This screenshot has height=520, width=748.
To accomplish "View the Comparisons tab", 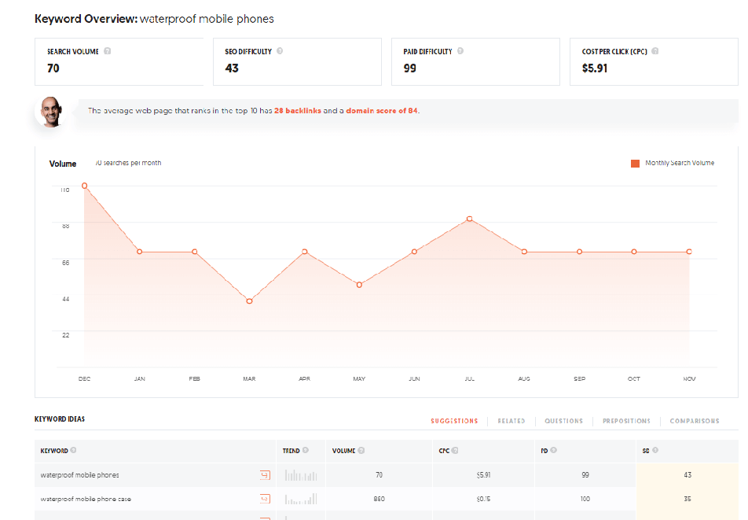I will click(694, 421).
